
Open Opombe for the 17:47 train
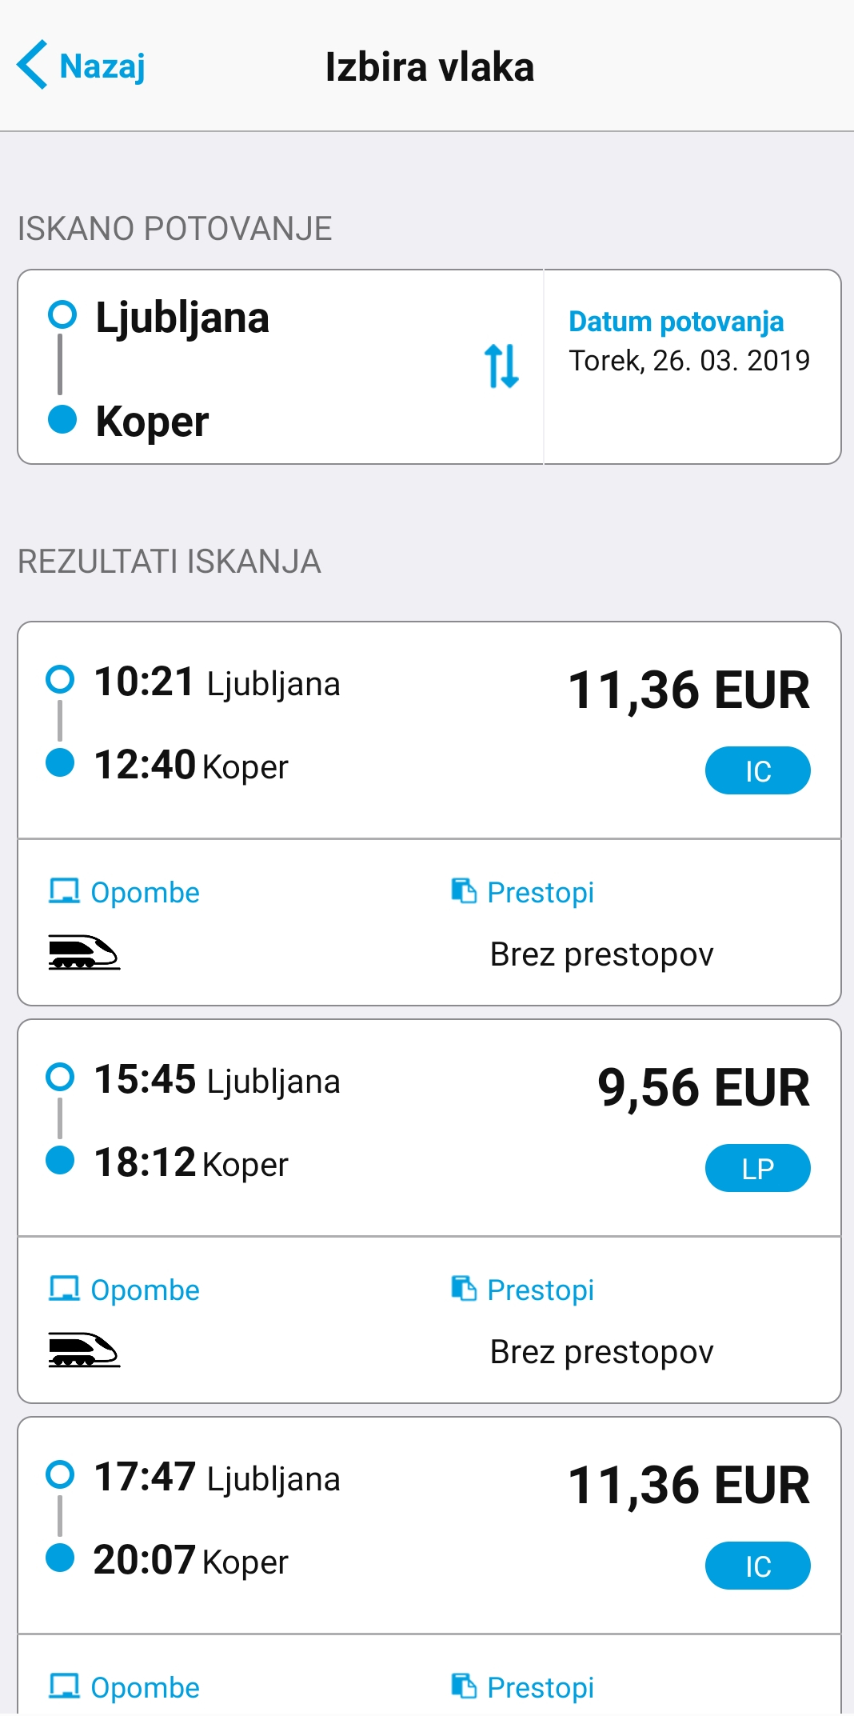(125, 1687)
